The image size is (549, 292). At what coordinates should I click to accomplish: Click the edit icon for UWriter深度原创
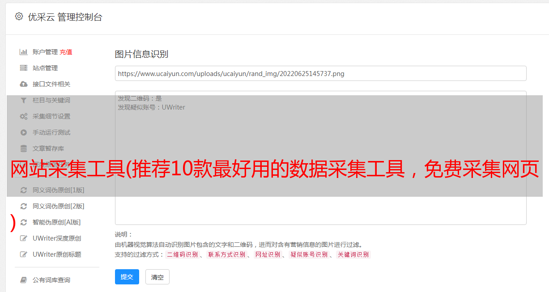click(x=24, y=238)
